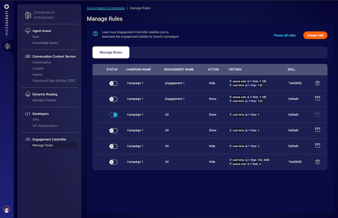Image resolution: width=338 pixels, height=218 pixels.
Task: Click the Conversation Context Service heading
Action: point(54,57)
